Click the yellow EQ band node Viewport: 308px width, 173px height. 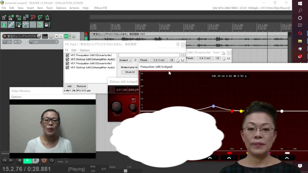[x=241, y=111]
